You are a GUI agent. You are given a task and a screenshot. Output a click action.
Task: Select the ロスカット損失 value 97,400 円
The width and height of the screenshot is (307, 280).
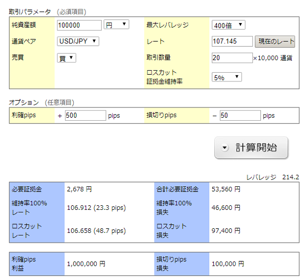226,231
